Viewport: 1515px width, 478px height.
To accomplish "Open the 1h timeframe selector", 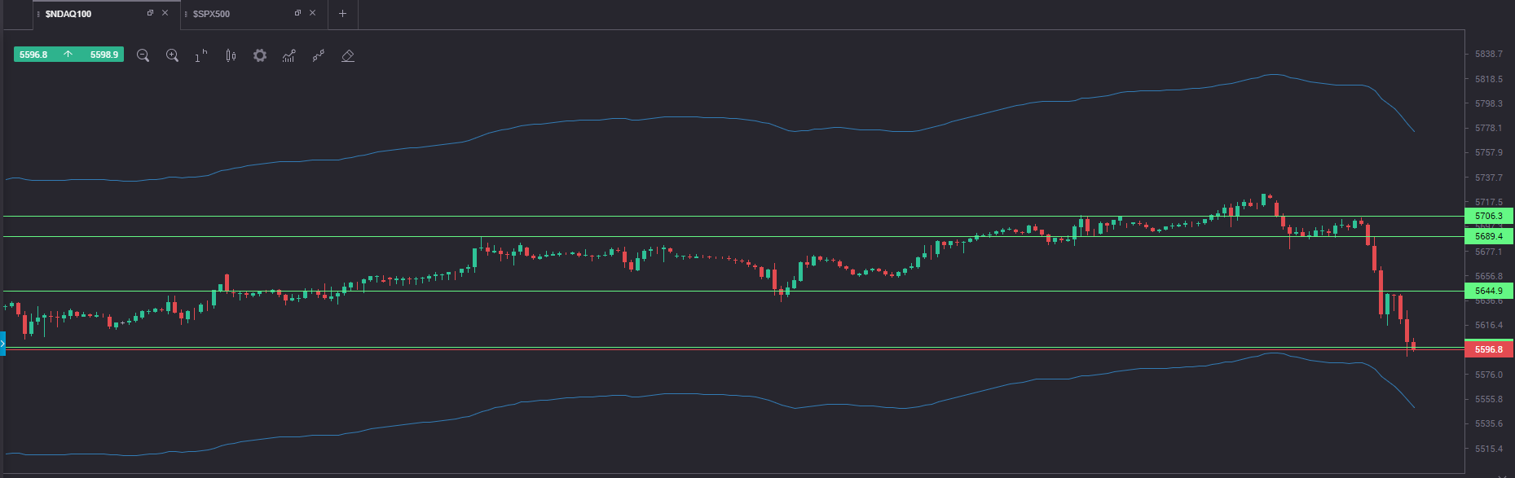I will [x=201, y=55].
